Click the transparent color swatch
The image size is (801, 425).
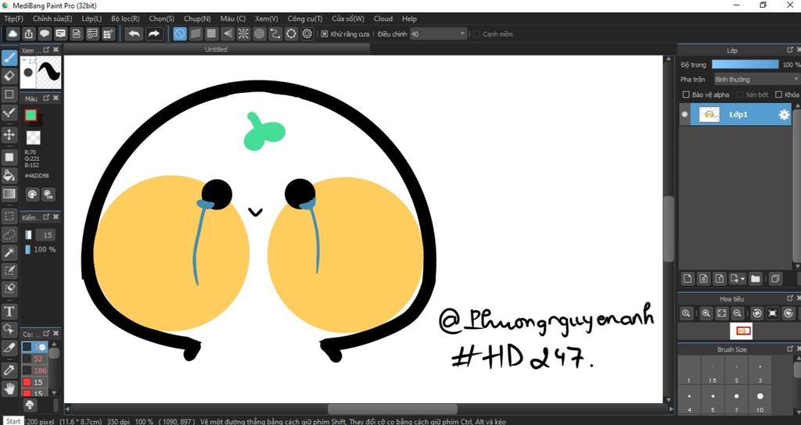[x=33, y=137]
